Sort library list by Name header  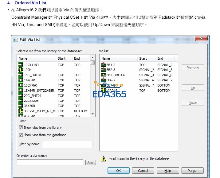tap(37, 58)
